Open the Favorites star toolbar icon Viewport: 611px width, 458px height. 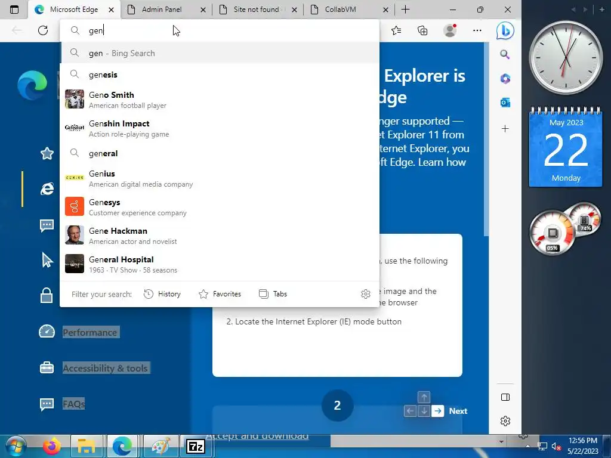tap(396, 30)
